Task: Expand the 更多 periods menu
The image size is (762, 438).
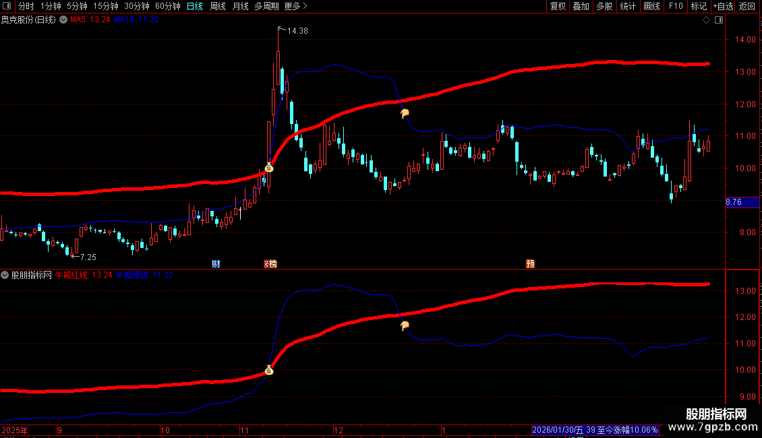Action: coord(295,6)
